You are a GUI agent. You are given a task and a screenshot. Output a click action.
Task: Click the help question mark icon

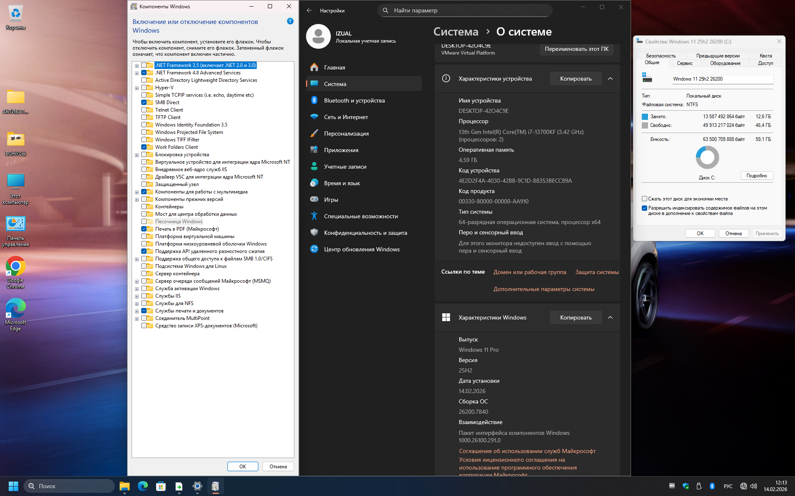(290, 21)
